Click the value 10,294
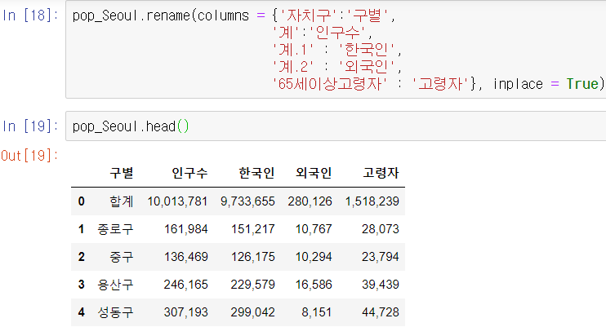This screenshot has height=327, width=606. (x=314, y=257)
